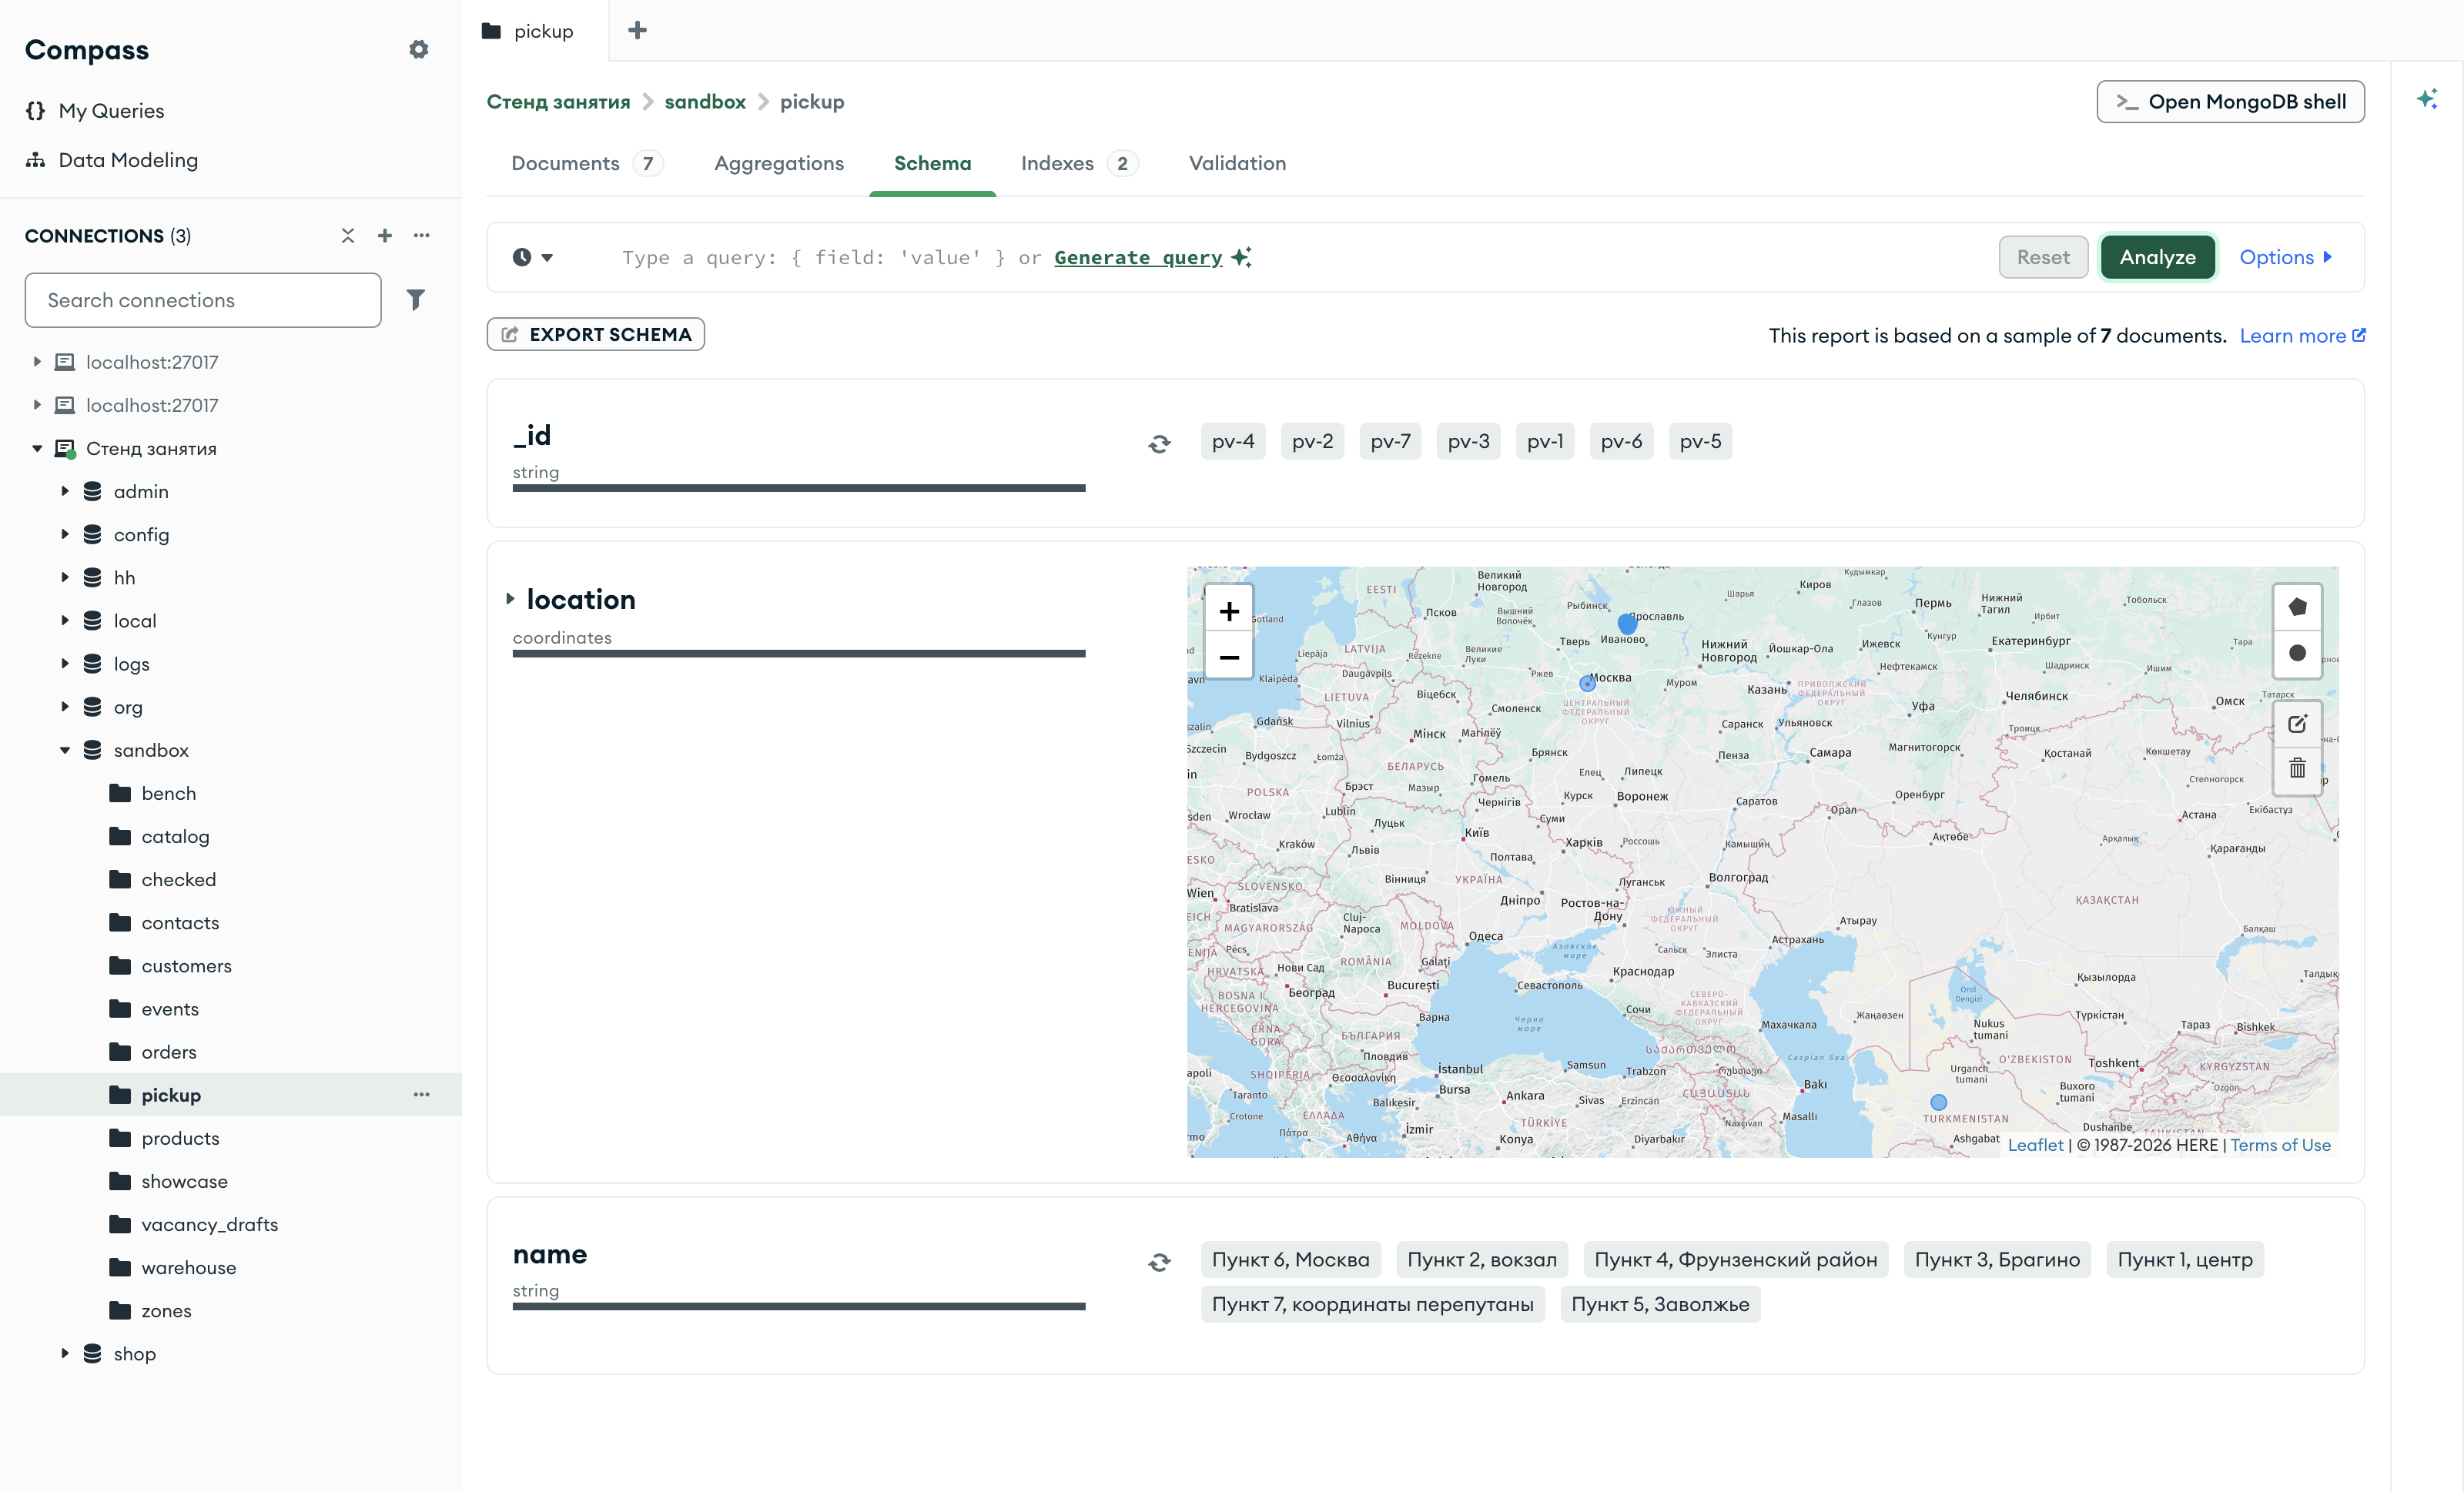Select the pv-4 value chip

coord(1232,441)
